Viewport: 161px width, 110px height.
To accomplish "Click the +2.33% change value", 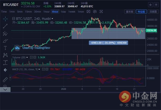I will 47,6.
